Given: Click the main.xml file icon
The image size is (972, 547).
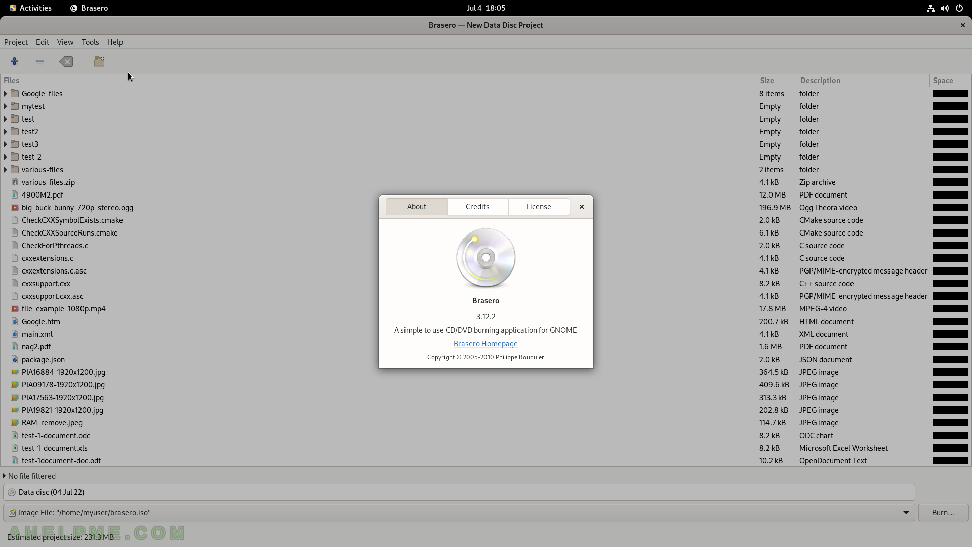Looking at the screenshot, I should tap(15, 334).
